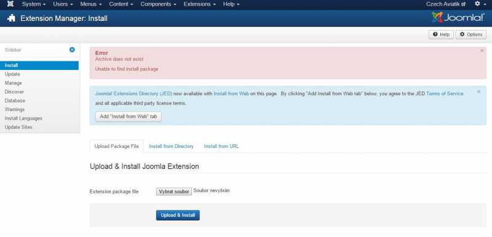492x237 pixels.
Task: Open Warnings in the sidebar
Action: (x=14, y=109)
